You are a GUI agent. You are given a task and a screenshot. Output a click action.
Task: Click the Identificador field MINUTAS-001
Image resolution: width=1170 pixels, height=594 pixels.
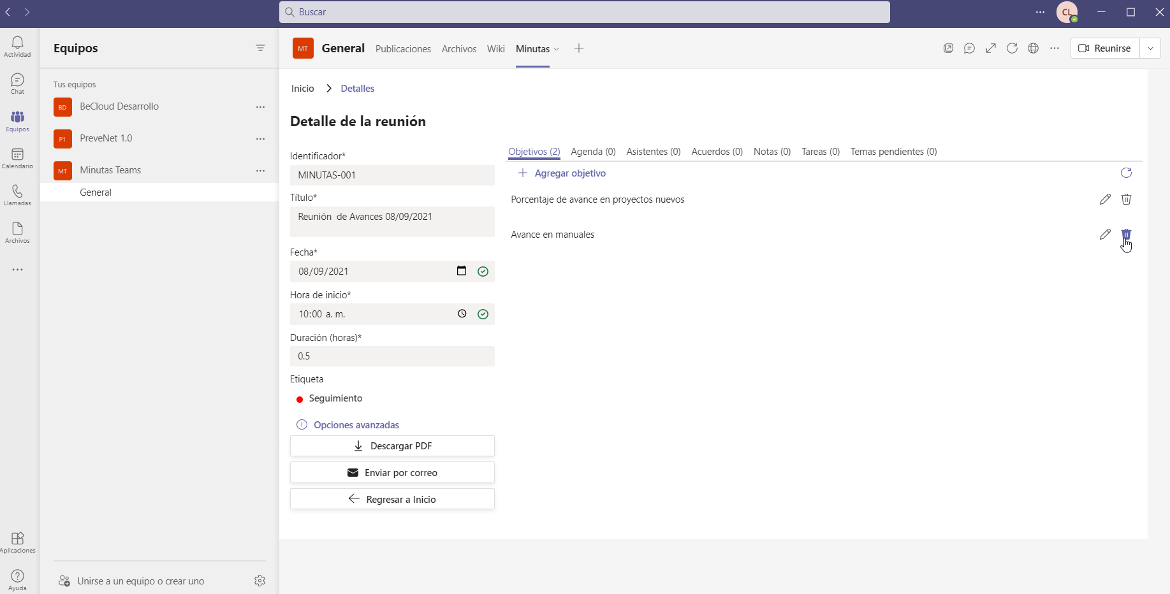[x=392, y=175]
